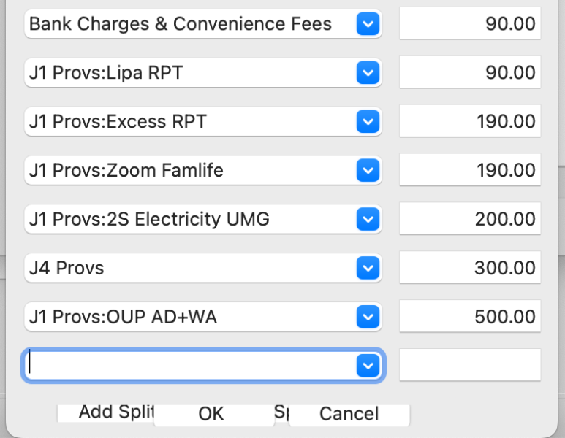Viewport: 565px width, 438px height.
Task: Open the J1 Provs:Lipa RPT category dropdown arrow
Action: point(368,73)
